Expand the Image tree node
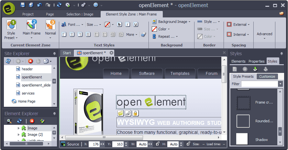Viewport: 288px width, 150px height. coord(18,128)
